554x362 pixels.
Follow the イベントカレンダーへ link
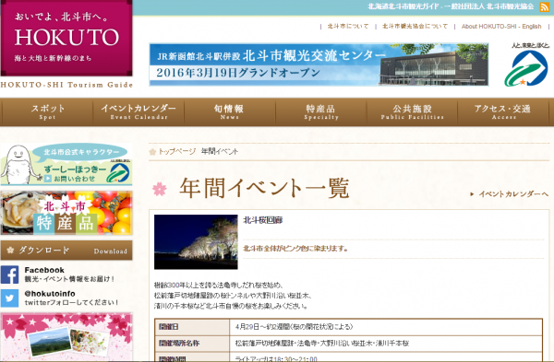click(513, 194)
